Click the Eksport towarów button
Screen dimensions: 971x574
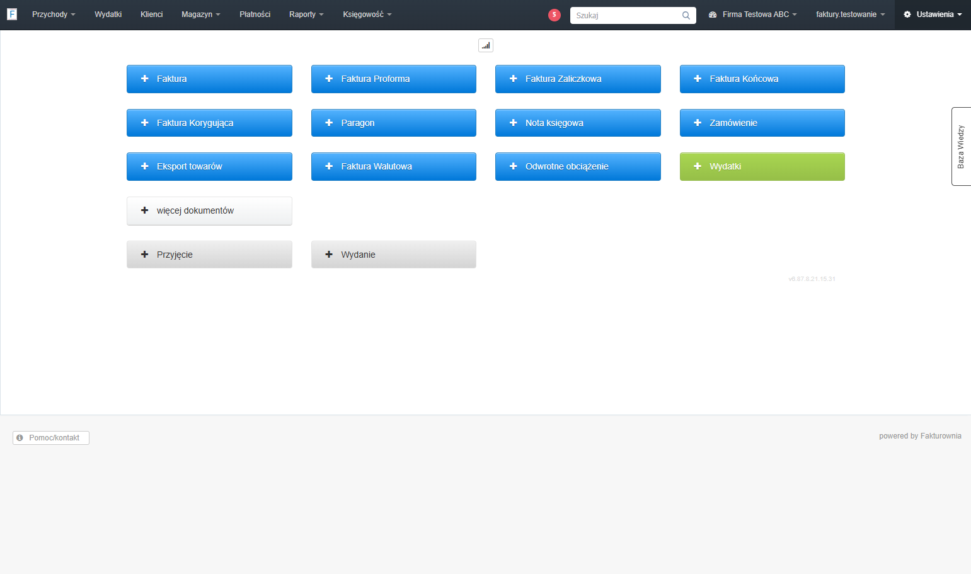(x=209, y=166)
